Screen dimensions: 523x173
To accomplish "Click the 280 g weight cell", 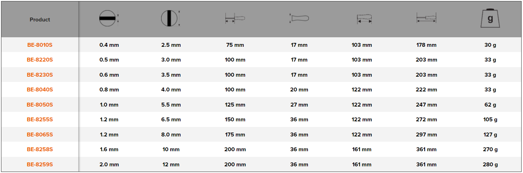I will (x=490, y=165).
